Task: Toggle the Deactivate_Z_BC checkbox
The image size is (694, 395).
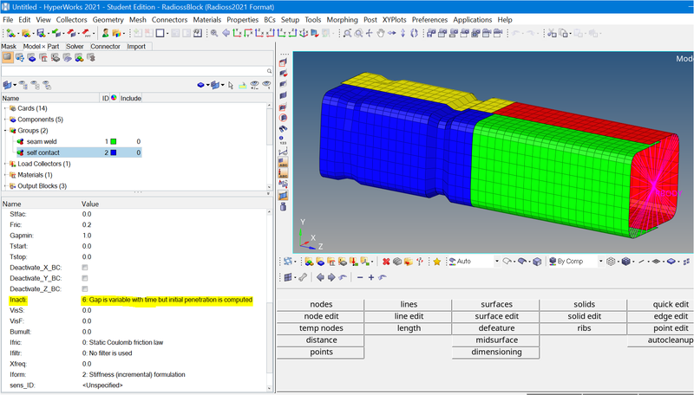Action: click(85, 289)
